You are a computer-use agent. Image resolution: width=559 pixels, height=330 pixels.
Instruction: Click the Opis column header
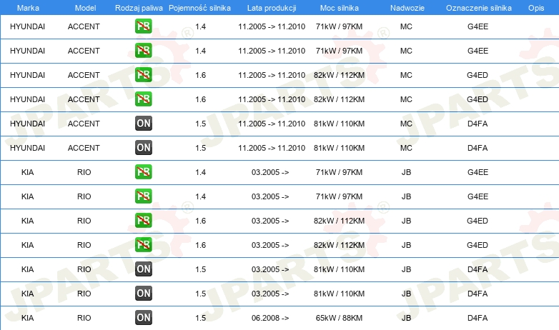click(536, 8)
